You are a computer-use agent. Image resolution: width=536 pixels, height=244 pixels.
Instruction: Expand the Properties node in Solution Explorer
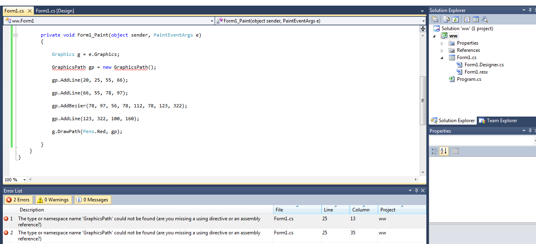pyautogui.click(x=442, y=43)
